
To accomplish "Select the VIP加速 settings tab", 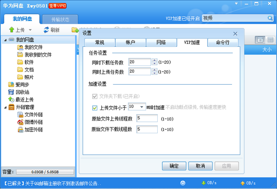I will click(192, 42).
